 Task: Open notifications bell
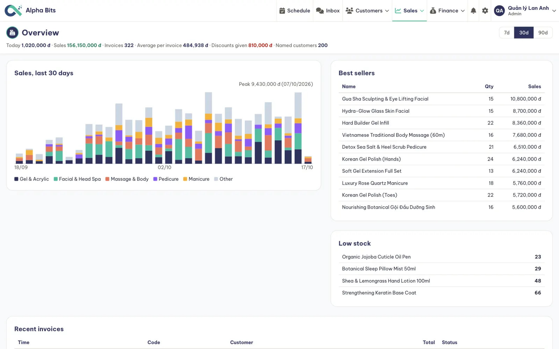pyautogui.click(x=473, y=11)
